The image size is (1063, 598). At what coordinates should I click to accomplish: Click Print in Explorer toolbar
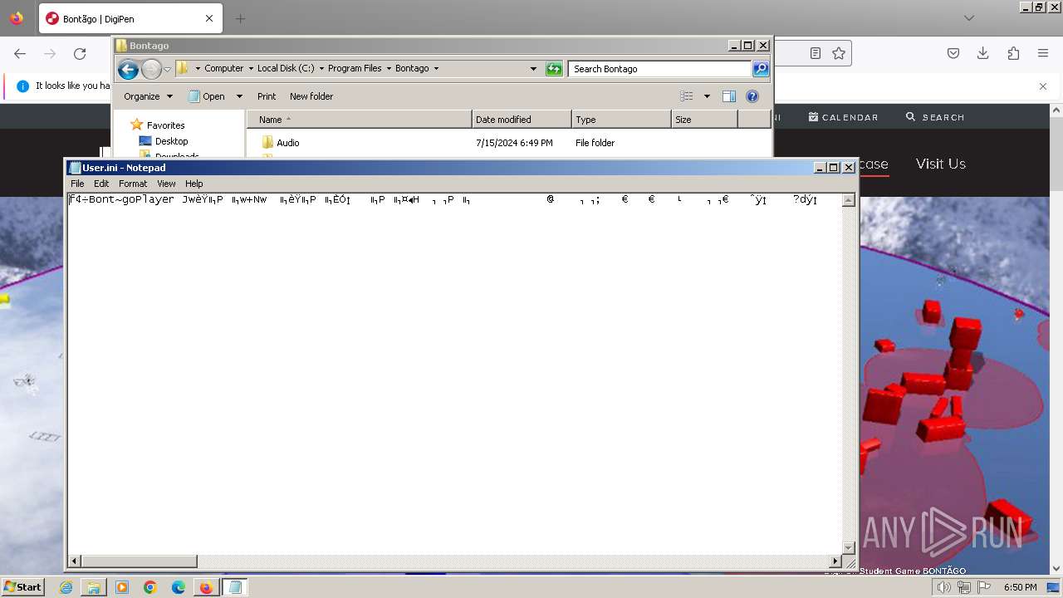click(267, 96)
